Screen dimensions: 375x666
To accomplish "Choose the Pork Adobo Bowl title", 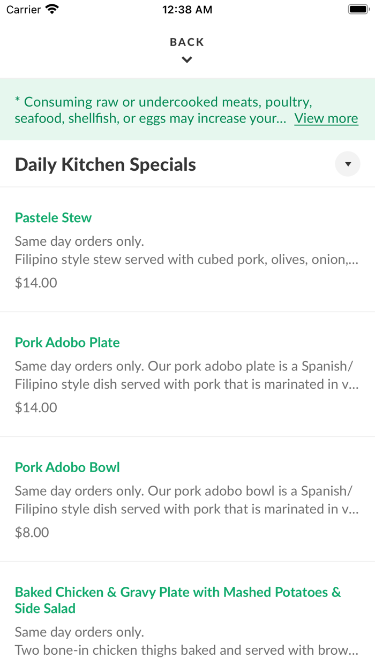I will tap(67, 467).
